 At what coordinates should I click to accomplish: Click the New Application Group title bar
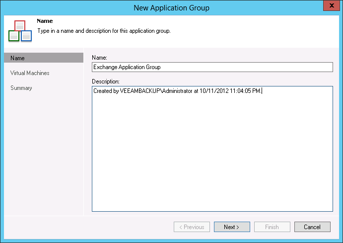point(171,7)
